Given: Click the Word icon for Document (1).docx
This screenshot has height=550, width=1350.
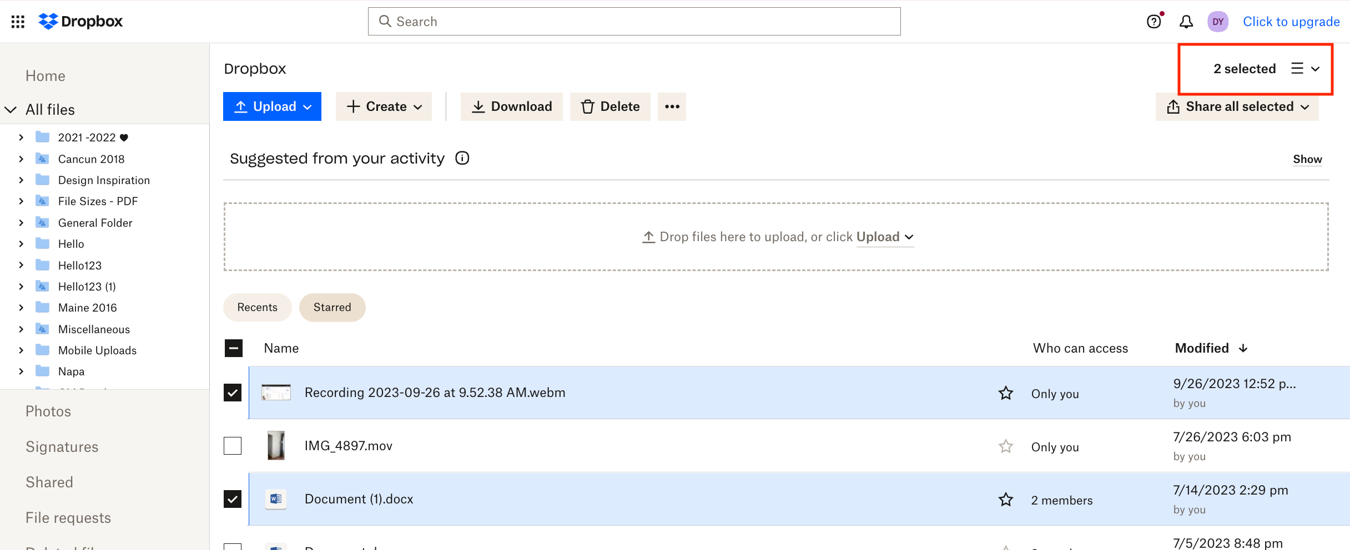Looking at the screenshot, I should [276, 499].
